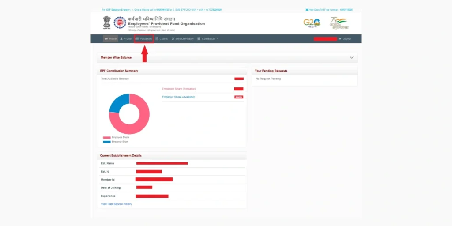Viewport: 452px width, 226px height.
Task: Click the blue Employer Share legend swatch
Action: point(107,142)
